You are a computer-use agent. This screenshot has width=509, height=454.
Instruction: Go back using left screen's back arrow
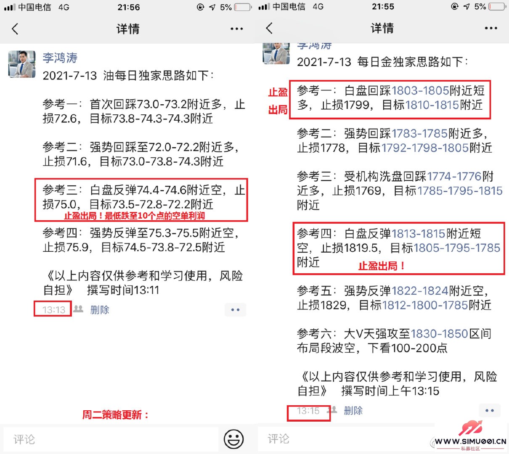(x=15, y=29)
